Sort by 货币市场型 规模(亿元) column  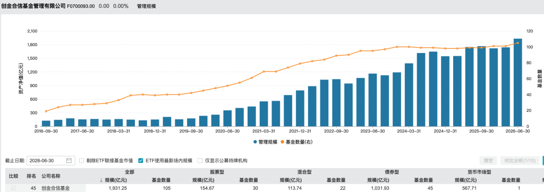click(465, 180)
